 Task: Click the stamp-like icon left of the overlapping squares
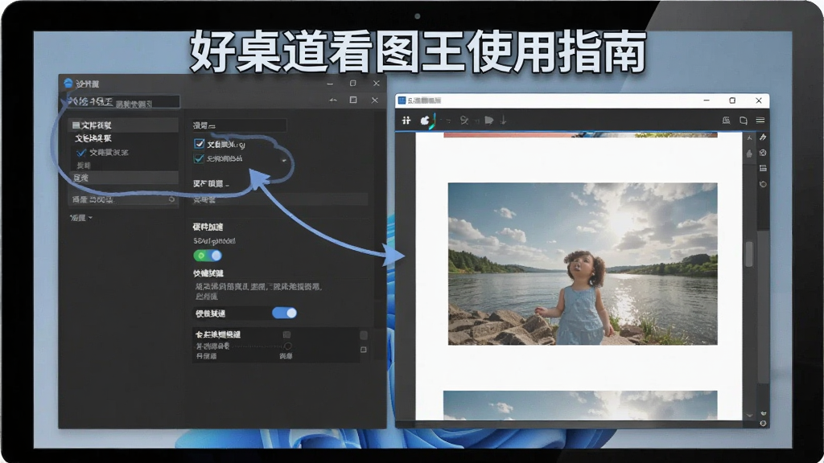point(727,121)
